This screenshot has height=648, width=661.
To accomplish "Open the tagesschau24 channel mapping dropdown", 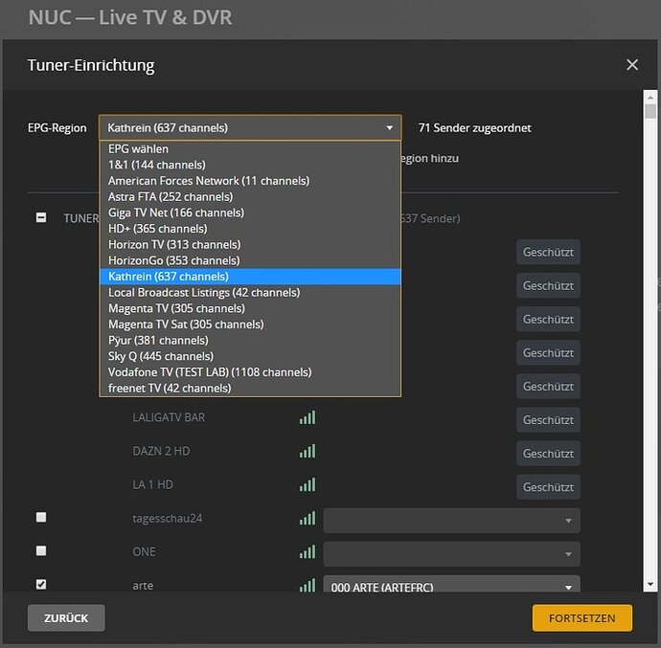I will (451, 521).
